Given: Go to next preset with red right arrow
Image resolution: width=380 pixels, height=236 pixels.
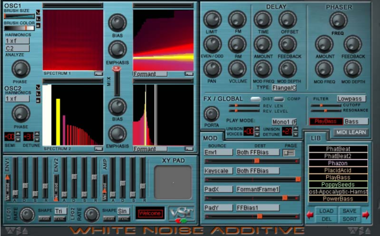Looking at the screenshot, I should pyautogui.click(x=365, y=214).
